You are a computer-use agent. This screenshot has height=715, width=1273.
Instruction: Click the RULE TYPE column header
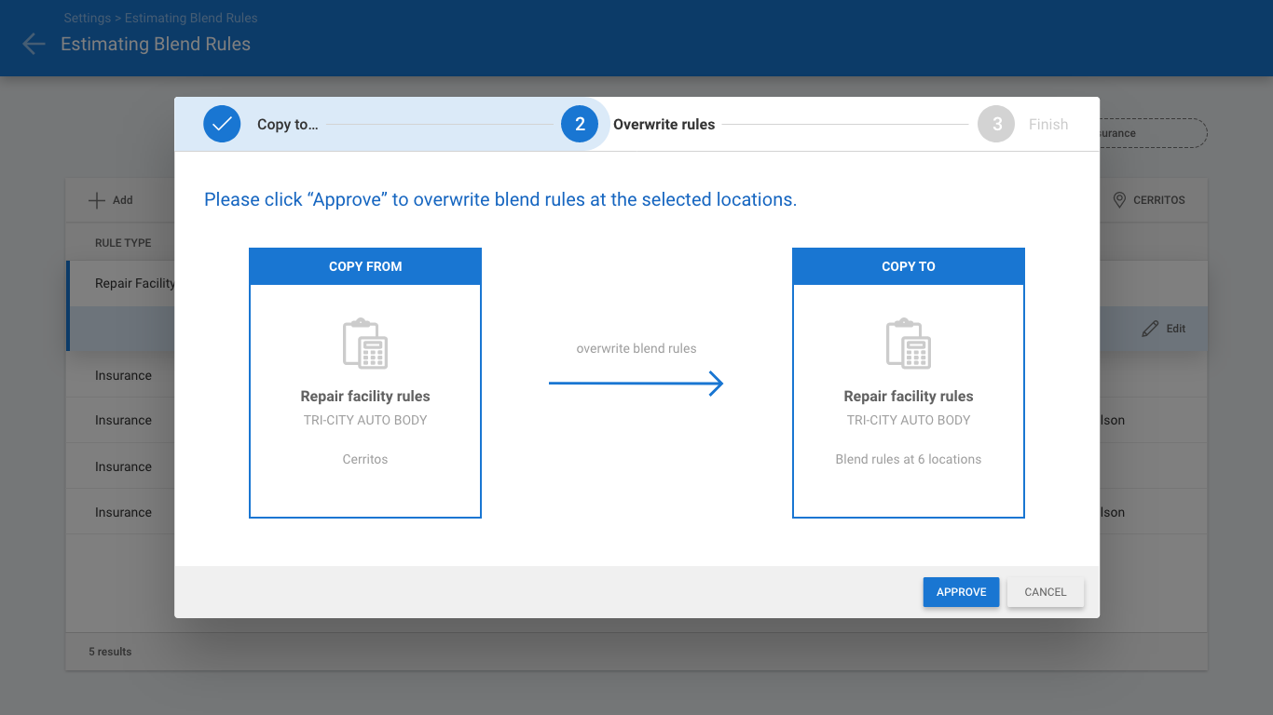tap(123, 243)
